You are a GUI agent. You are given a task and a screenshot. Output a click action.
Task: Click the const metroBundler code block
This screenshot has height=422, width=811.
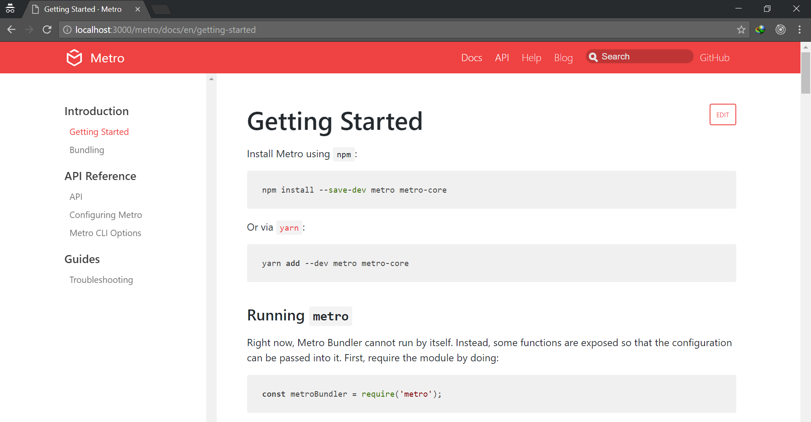[491, 394]
